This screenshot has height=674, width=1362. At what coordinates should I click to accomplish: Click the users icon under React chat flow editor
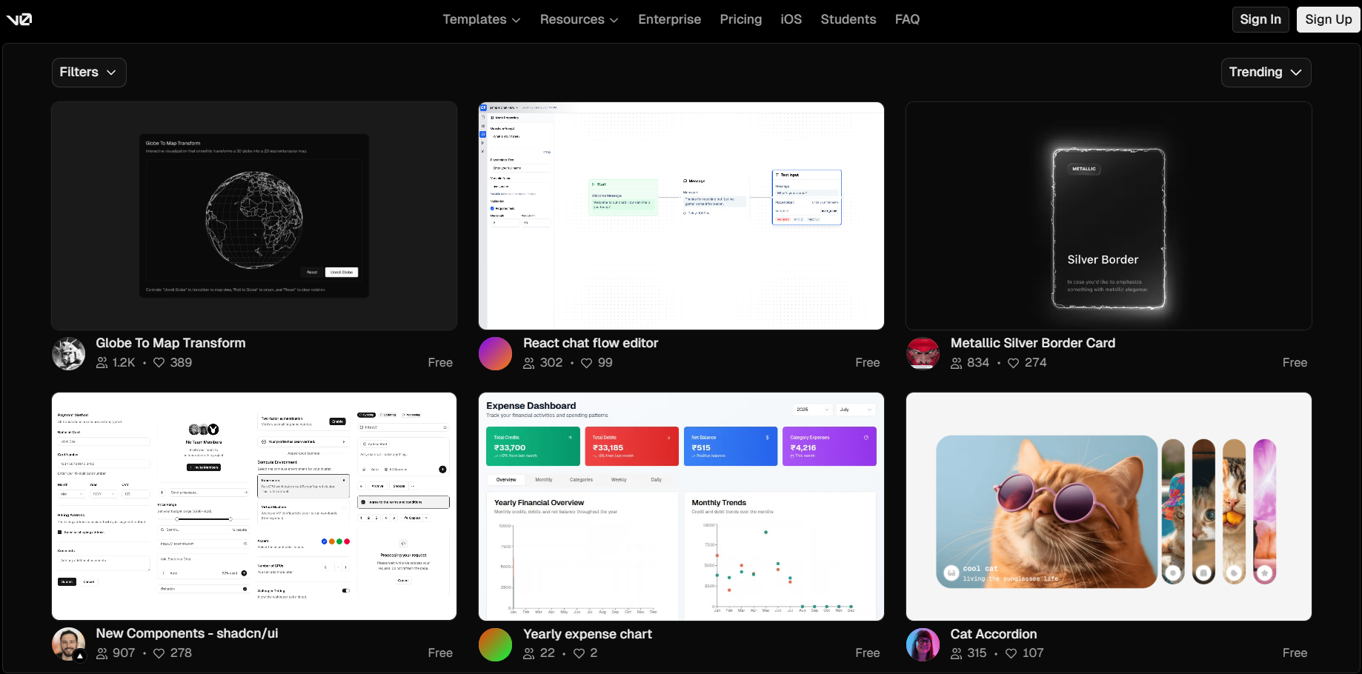(x=528, y=363)
